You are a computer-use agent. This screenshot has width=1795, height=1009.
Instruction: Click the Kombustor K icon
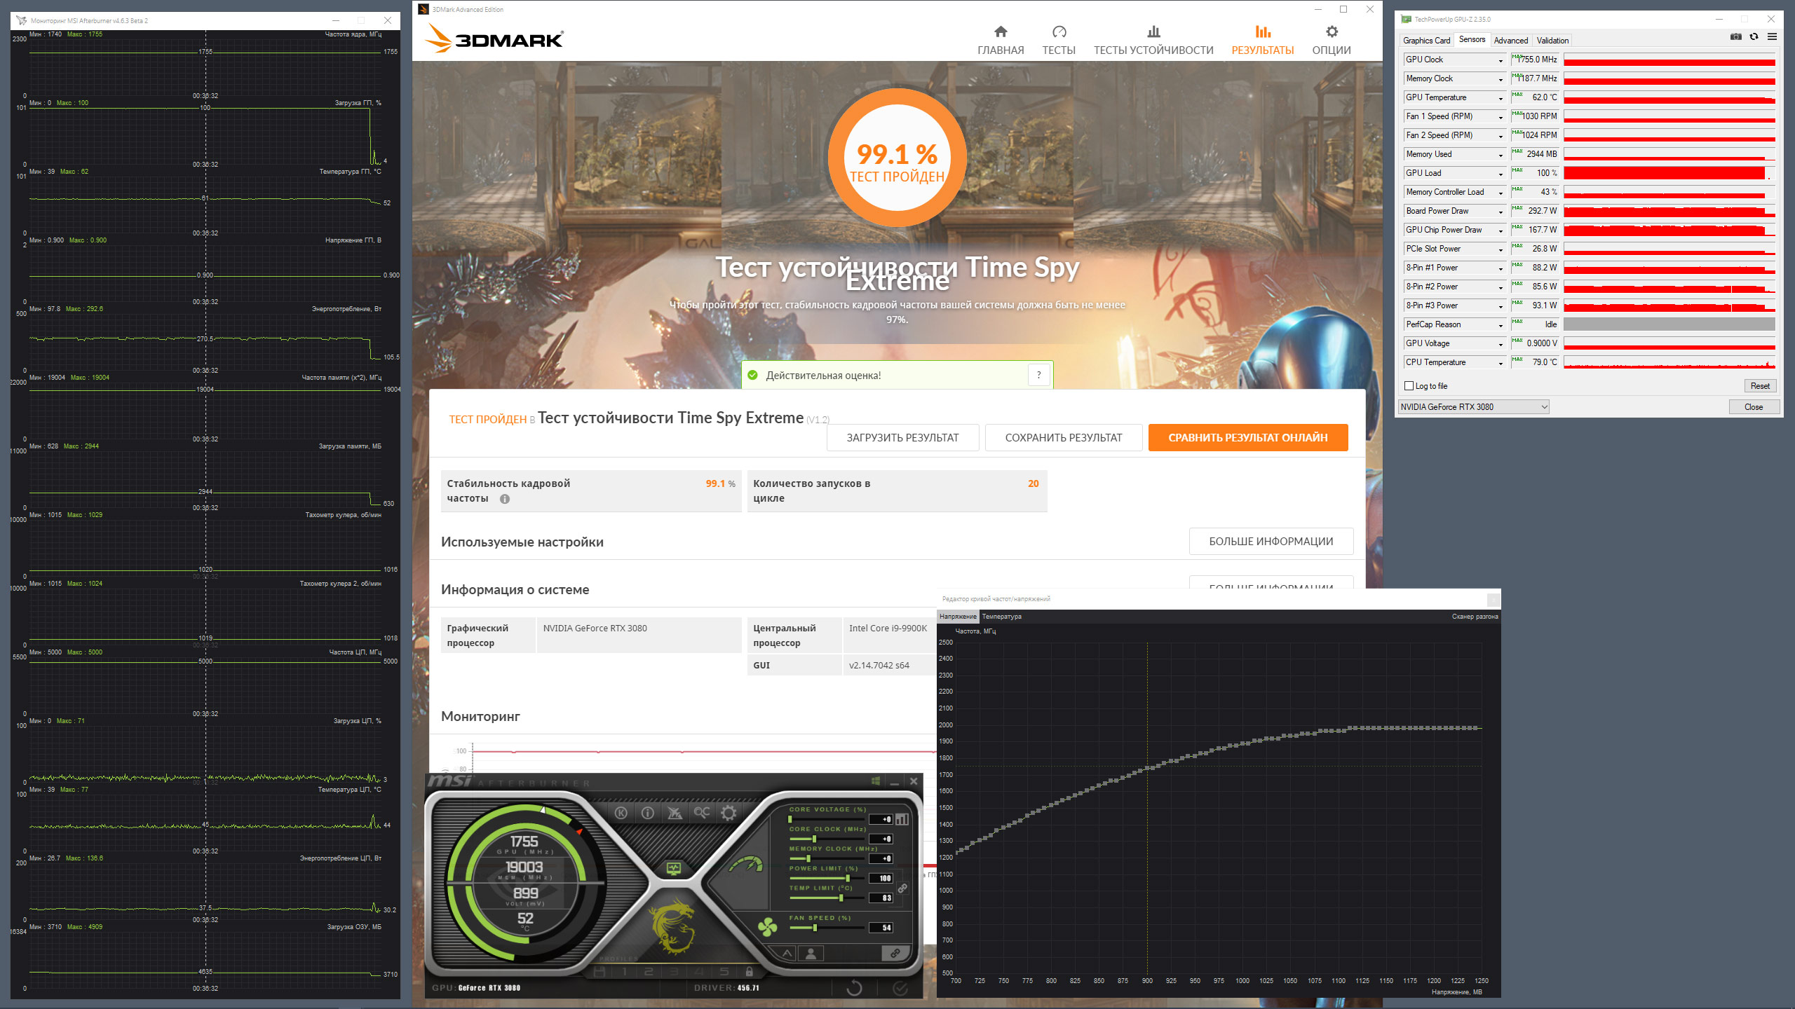click(x=621, y=813)
